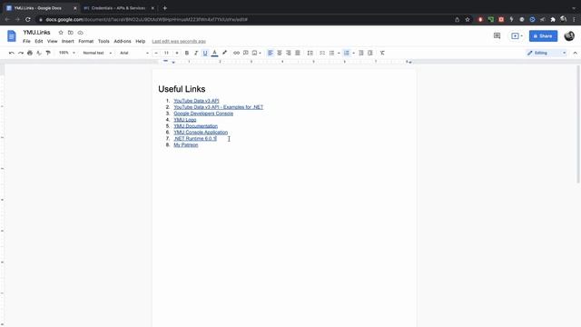
Task: Open the Arial font dropdown
Action: (x=133, y=53)
